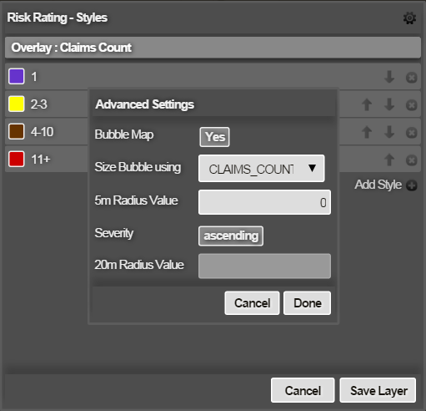
Task: Remove the 4-10 style row
Action: (x=411, y=133)
